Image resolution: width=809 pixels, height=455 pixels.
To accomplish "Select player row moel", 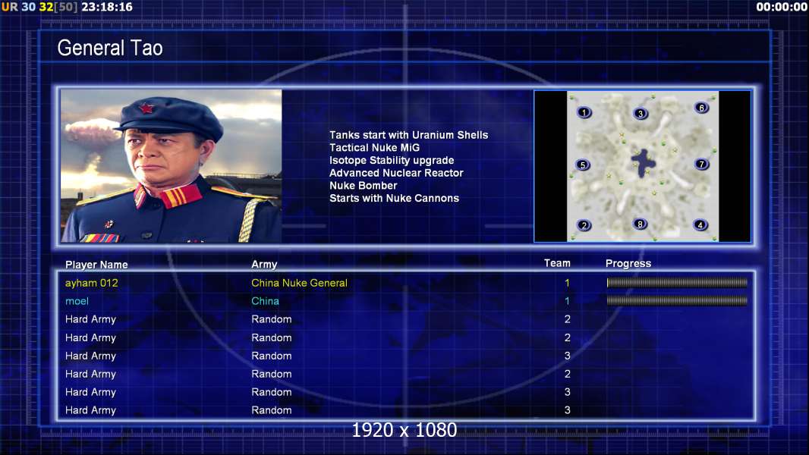I will pyautogui.click(x=406, y=301).
